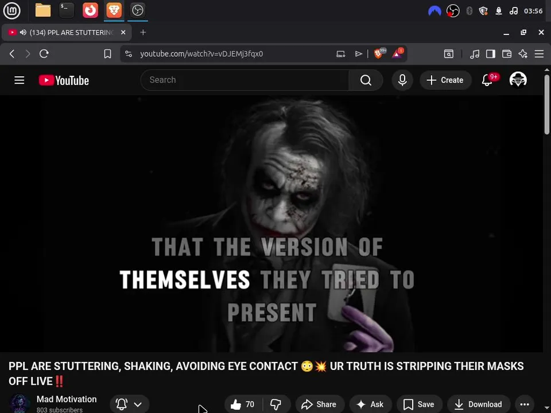Open a new browser tab
The image size is (551, 413).
[143, 33]
